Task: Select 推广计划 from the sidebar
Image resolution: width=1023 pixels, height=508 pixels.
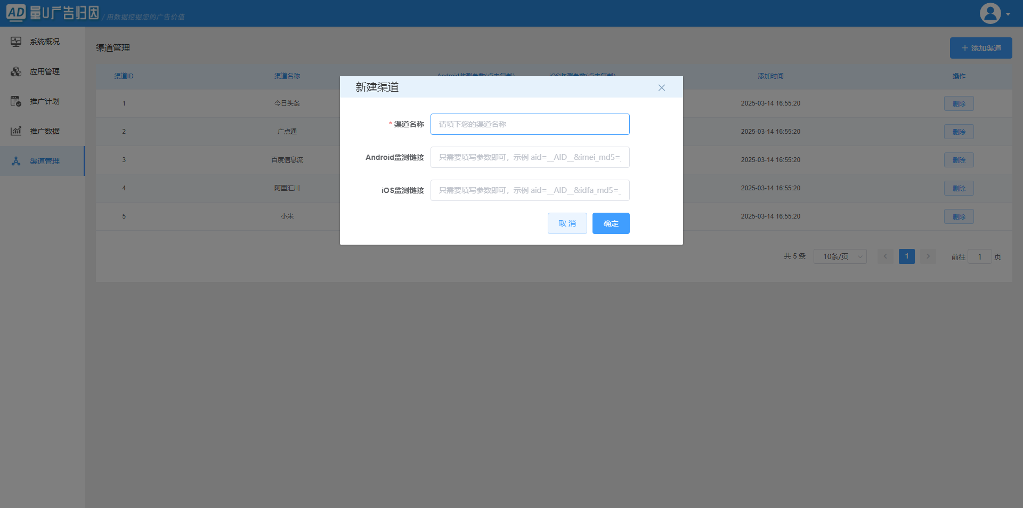Action: tap(42, 101)
